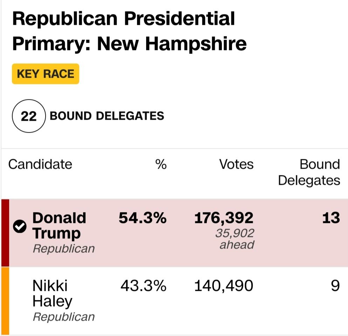This screenshot has width=348, height=336.
Task: Click Haley's 9 bound delegates value
Action: tap(335, 286)
